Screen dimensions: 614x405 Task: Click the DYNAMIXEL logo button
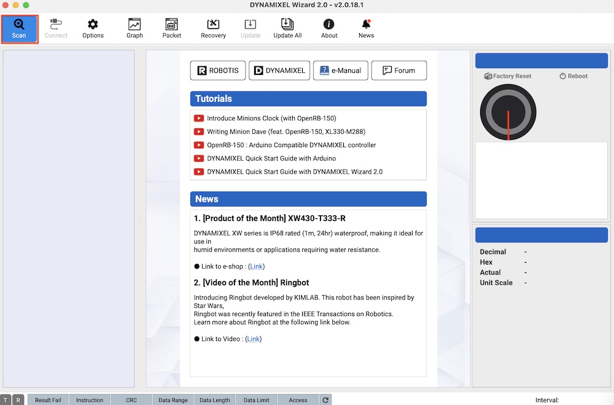click(279, 71)
